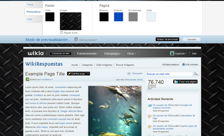The width and height of the screenshot is (224, 136).
Task: Open the VegaDark user dropdown
Action: [181, 53]
